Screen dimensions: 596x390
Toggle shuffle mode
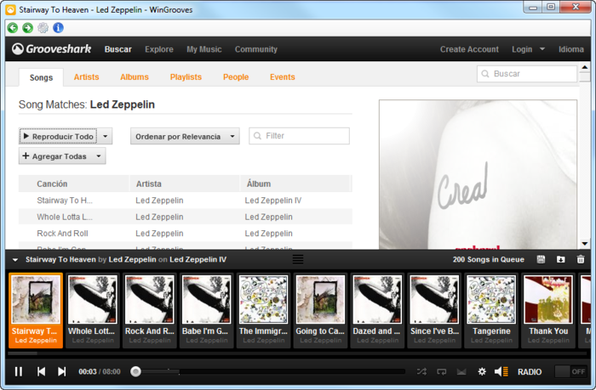421,371
